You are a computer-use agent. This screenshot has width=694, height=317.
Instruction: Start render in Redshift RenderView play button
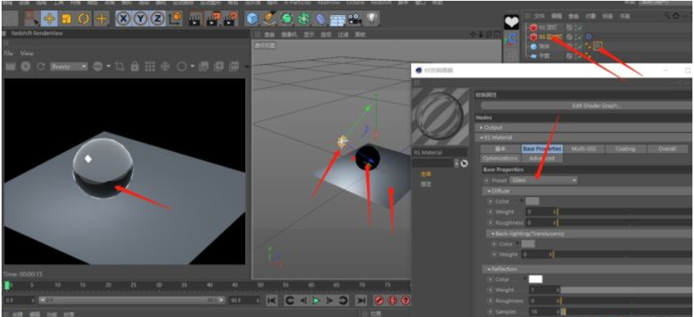tap(26, 66)
